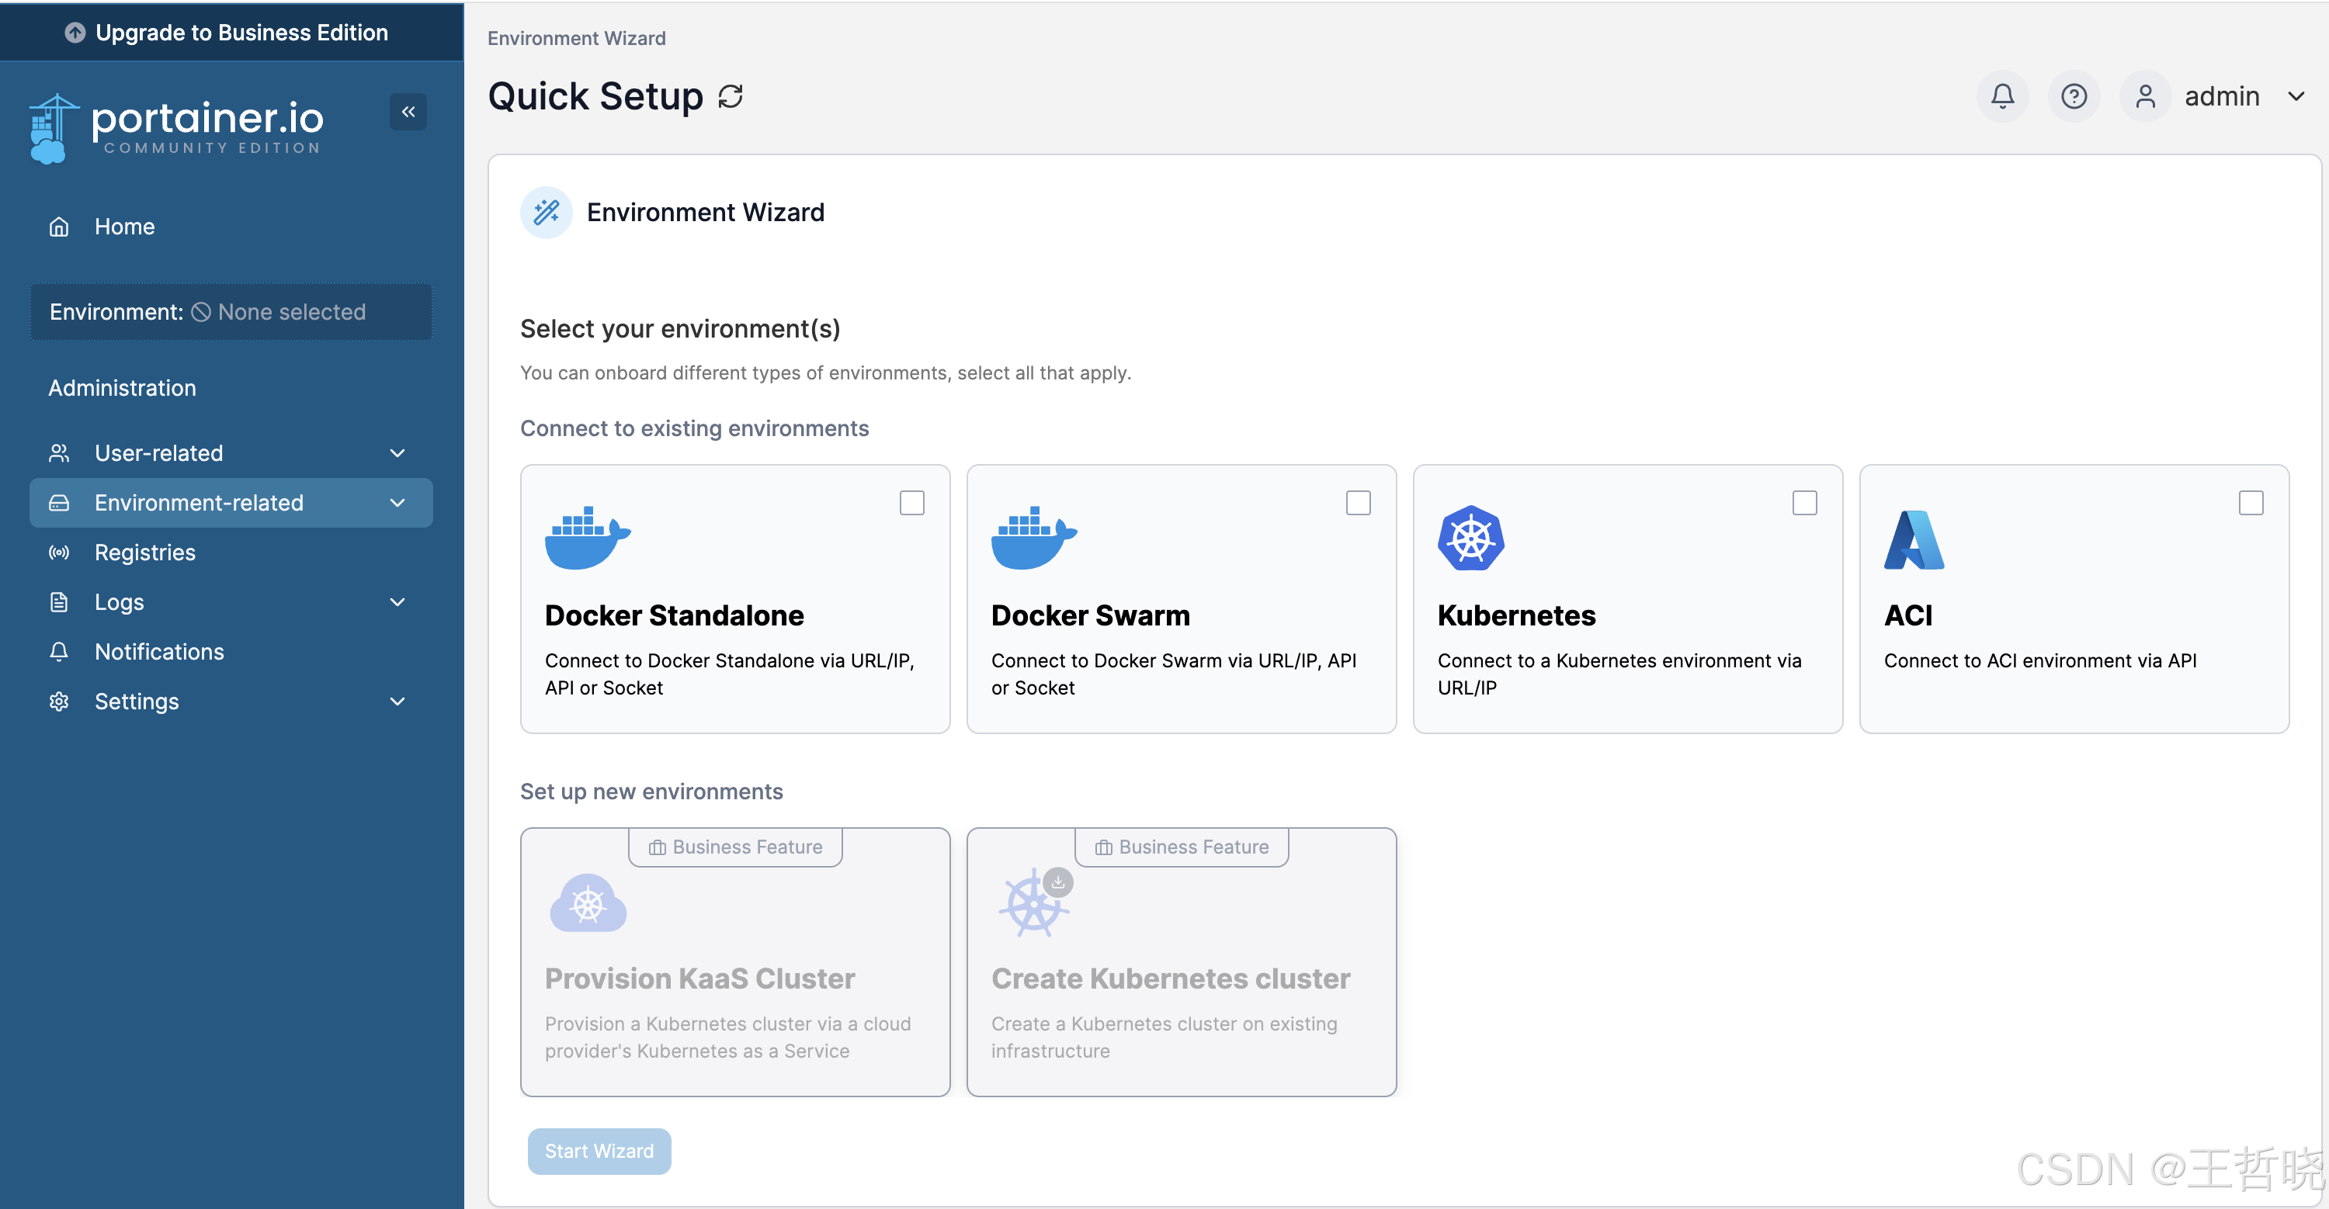Viewport: 2329px width, 1209px height.
Task: Click the Settings gear icon
Action: (x=59, y=701)
